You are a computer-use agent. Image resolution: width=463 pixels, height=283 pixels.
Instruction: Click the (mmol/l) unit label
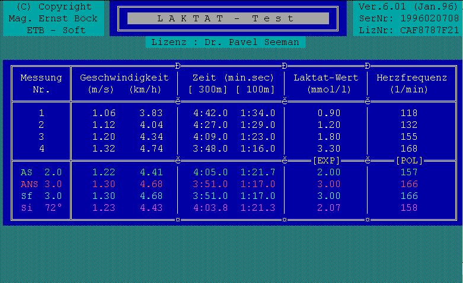click(329, 89)
